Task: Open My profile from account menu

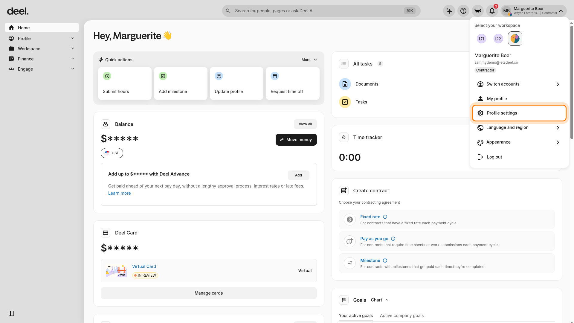Action: tap(519, 99)
